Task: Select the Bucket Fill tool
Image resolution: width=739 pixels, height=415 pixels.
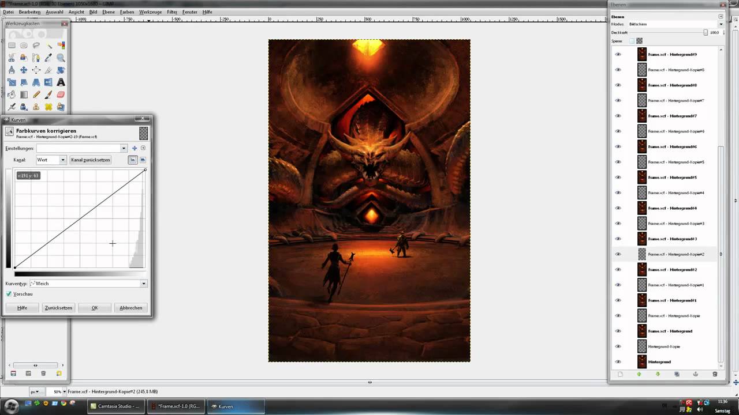Action: pyautogui.click(x=12, y=95)
